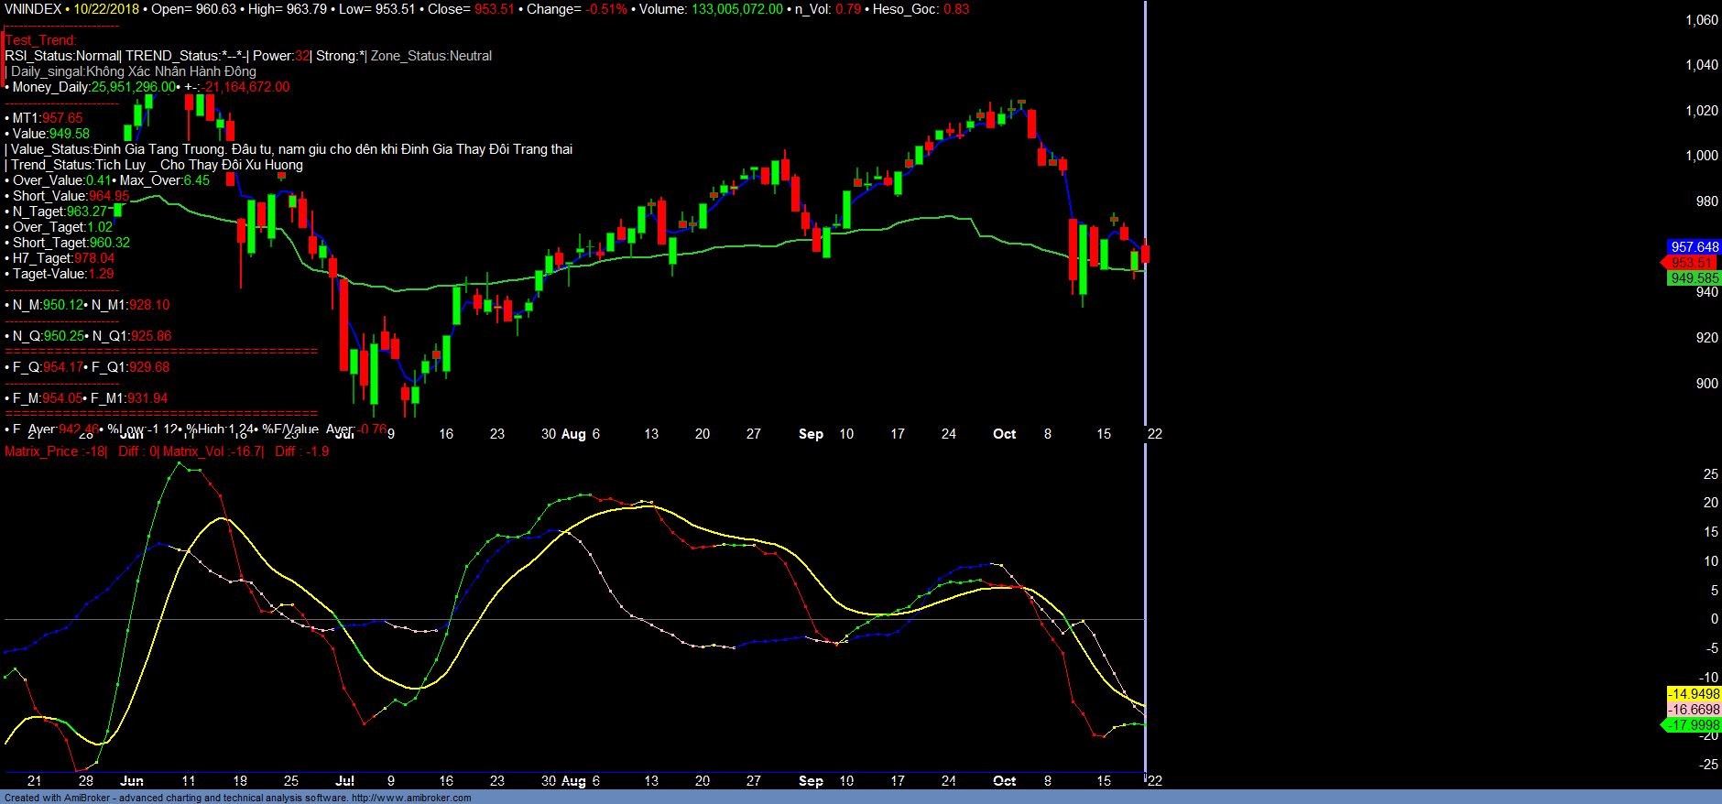Click Jul on the indicator pane date axis
Screen dimensions: 1722x804
344,781
